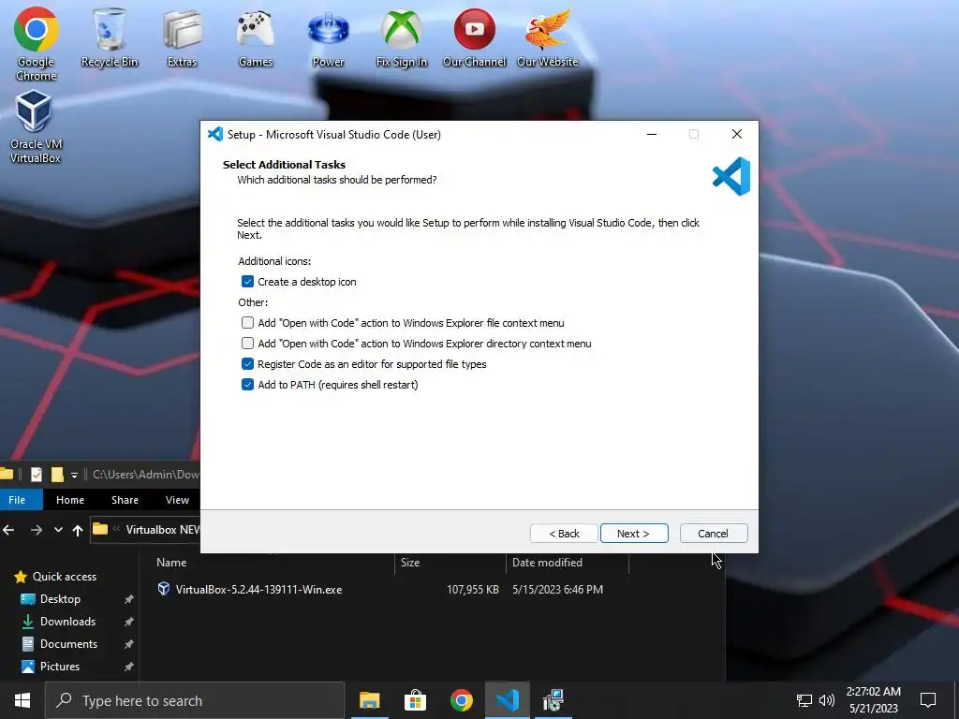
Task: Open the network status tray icon
Action: click(x=804, y=700)
